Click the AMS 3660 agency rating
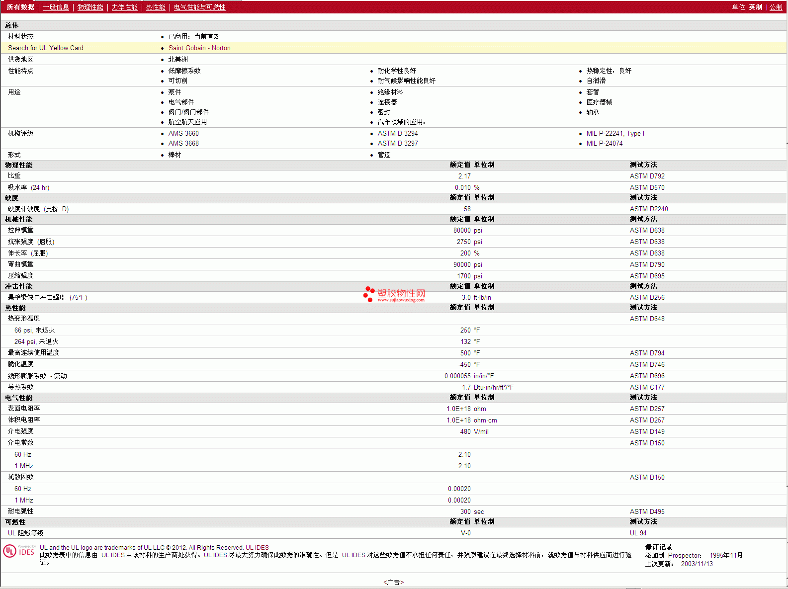Viewport: 788px width, 589px height. pyautogui.click(x=183, y=133)
